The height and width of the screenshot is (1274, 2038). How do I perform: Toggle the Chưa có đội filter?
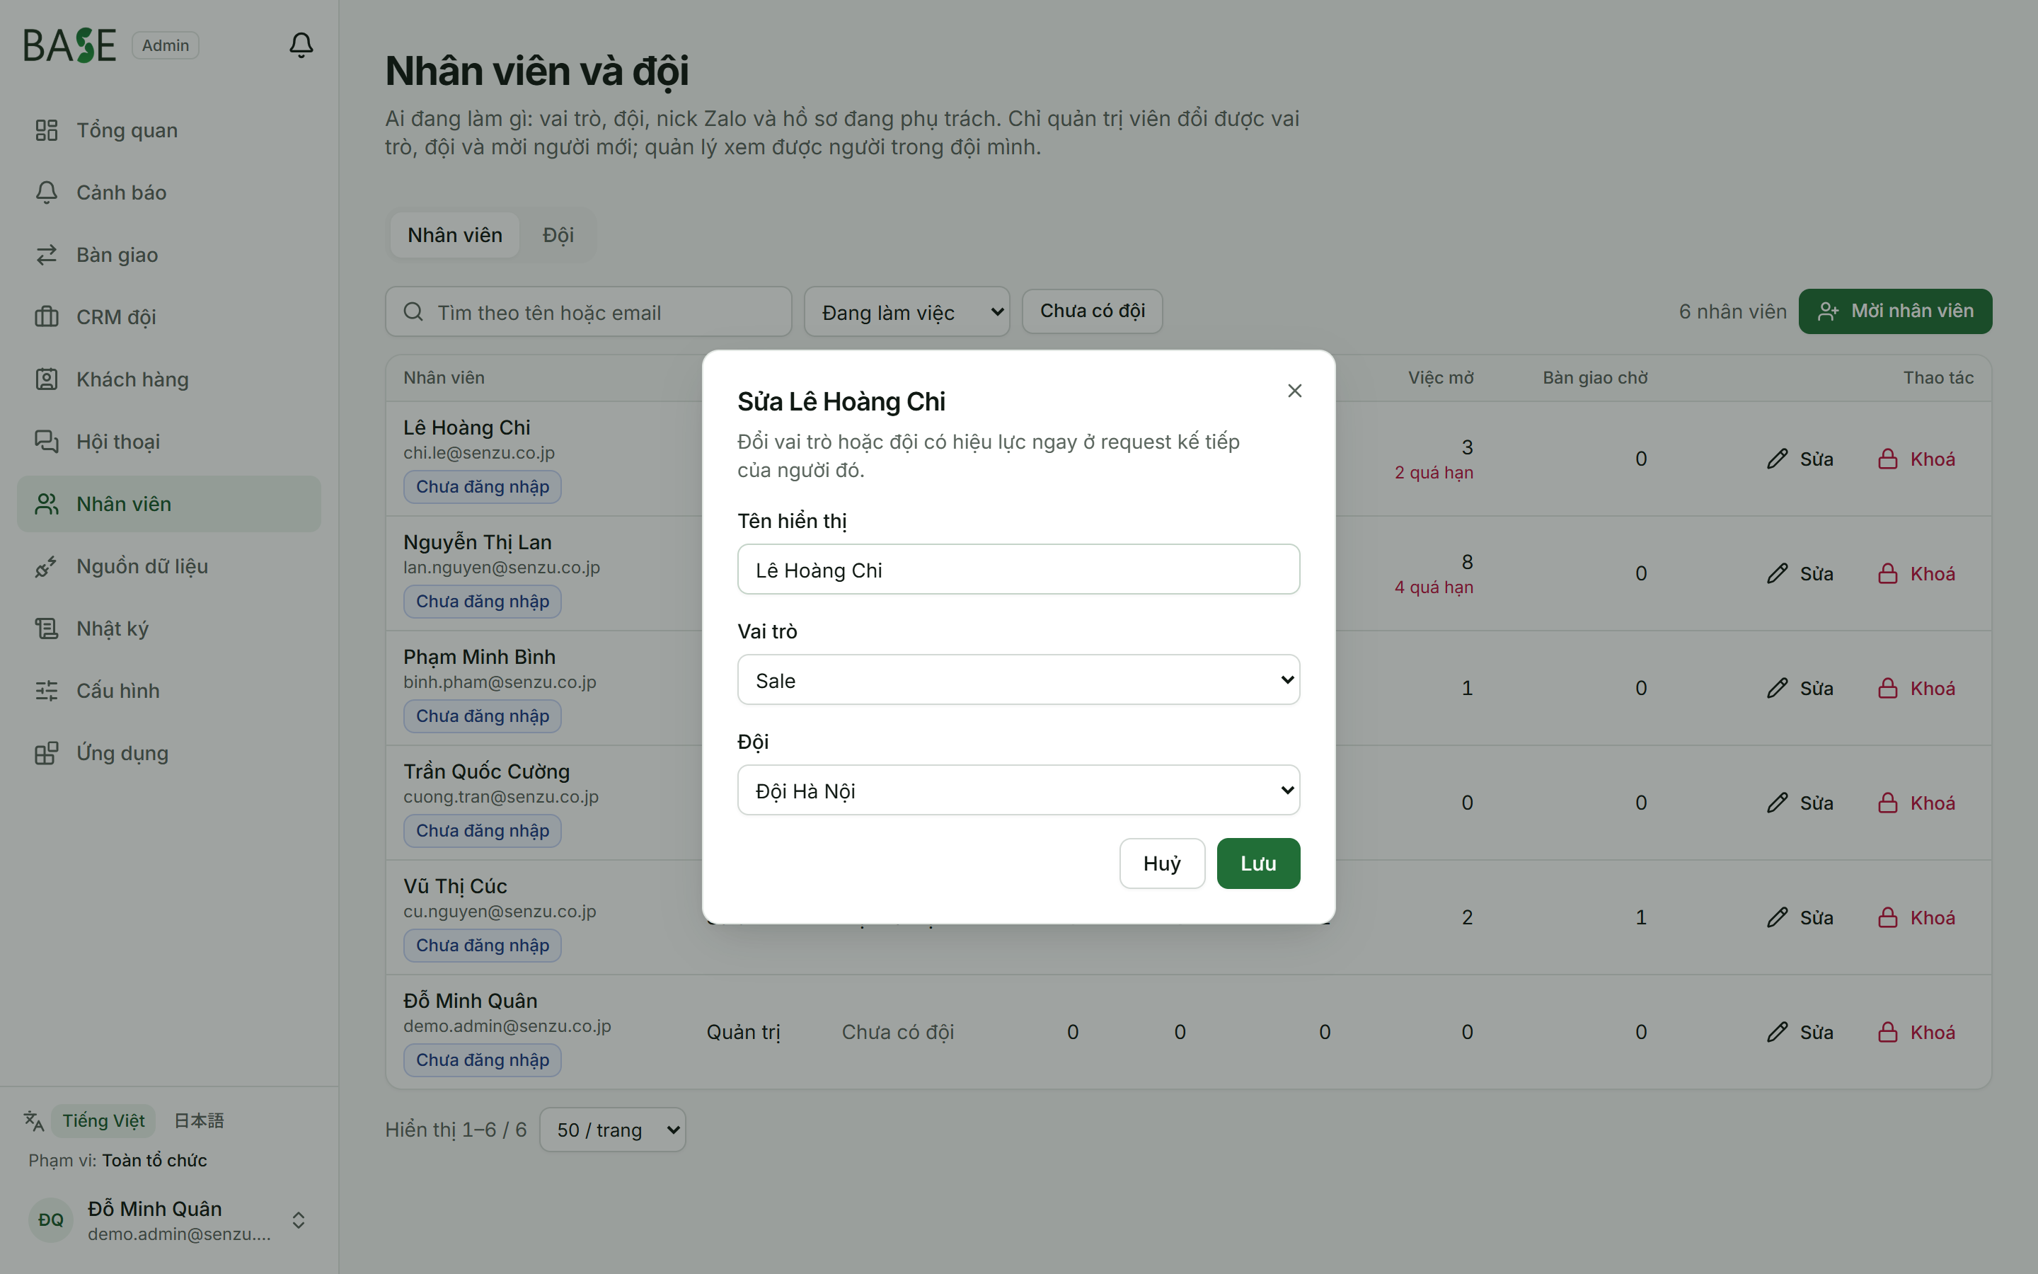[1093, 311]
